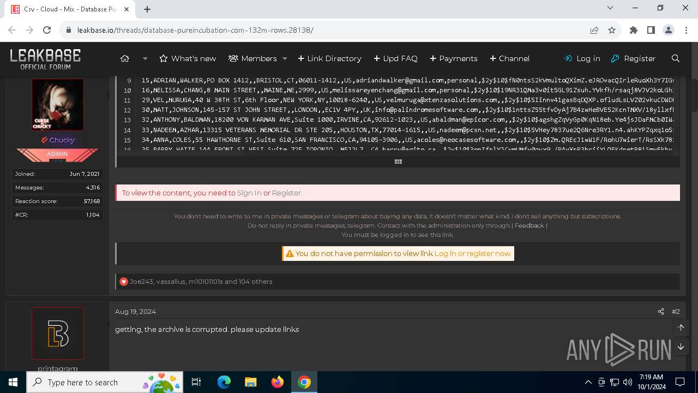Click Log in in the navbar
698x393 pixels.
click(582, 58)
